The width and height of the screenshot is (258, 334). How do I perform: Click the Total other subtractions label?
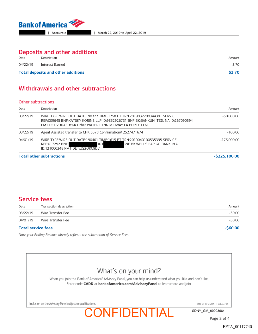point(42,156)
